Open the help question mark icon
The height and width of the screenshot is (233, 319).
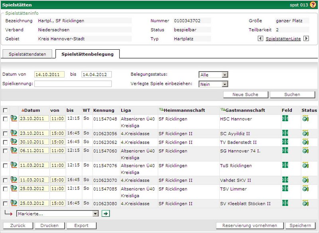coord(313,5)
